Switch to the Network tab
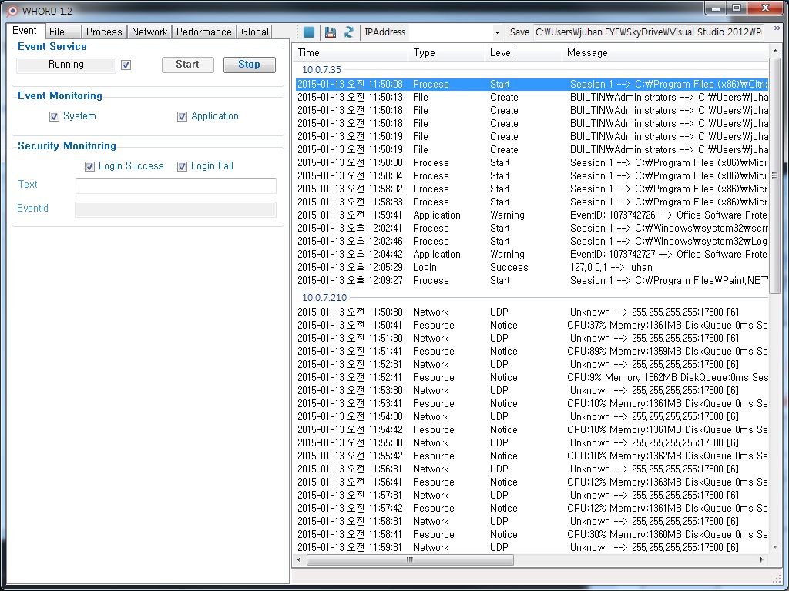 [x=149, y=32]
